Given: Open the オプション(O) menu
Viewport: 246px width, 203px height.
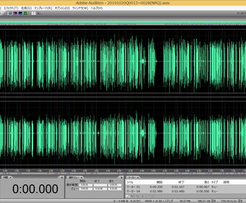Looking at the screenshot, I should [x=62, y=8].
